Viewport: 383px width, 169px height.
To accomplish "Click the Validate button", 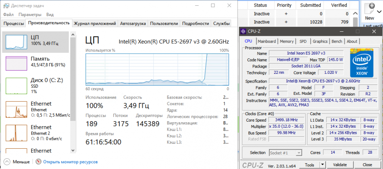I will [x=340, y=165].
